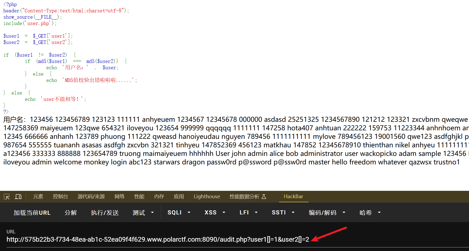469x251 pixels.
Task: Open the XSS payload dropdown
Action: [x=215, y=213]
